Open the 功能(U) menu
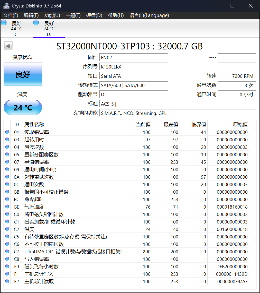Screen dimensions: 260x293 click(x=52, y=15)
